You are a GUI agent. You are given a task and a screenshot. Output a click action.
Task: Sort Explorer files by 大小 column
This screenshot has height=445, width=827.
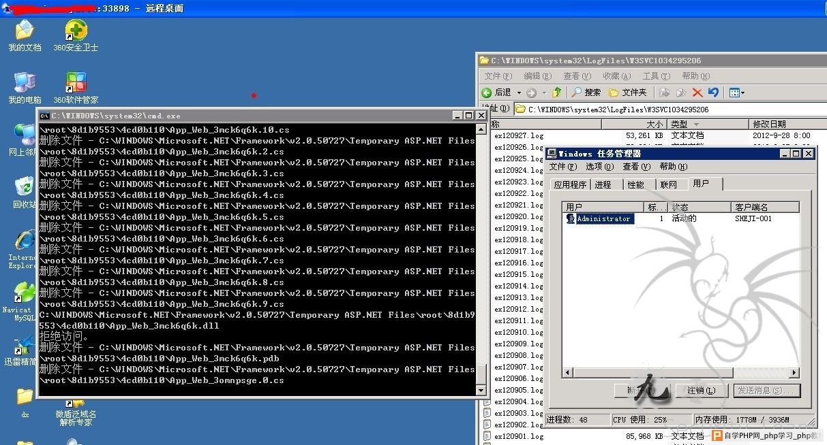[635, 125]
